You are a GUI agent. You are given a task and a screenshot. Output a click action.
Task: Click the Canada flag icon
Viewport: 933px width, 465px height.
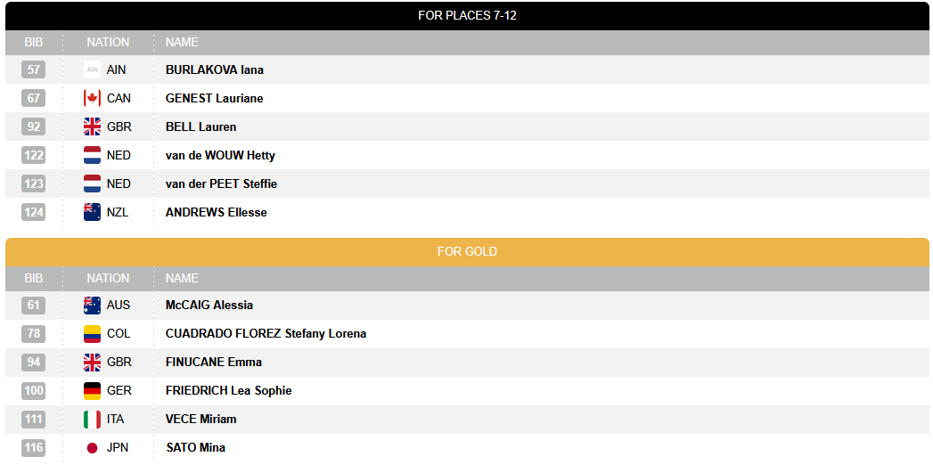pos(92,98)
